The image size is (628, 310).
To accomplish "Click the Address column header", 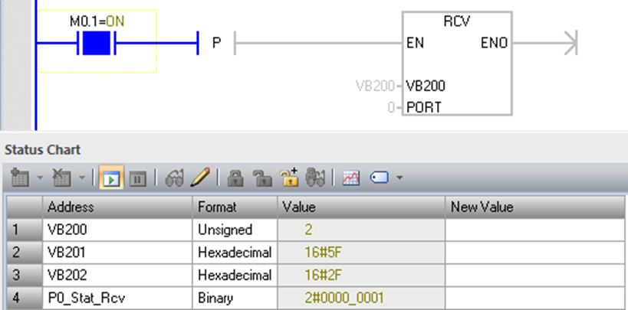I will click(x=117, y=207).
